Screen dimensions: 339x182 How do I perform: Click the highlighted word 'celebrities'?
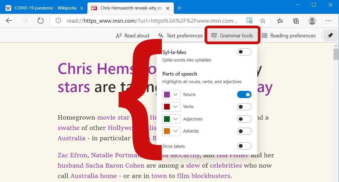pyautogui.click(x=226, y=166)
